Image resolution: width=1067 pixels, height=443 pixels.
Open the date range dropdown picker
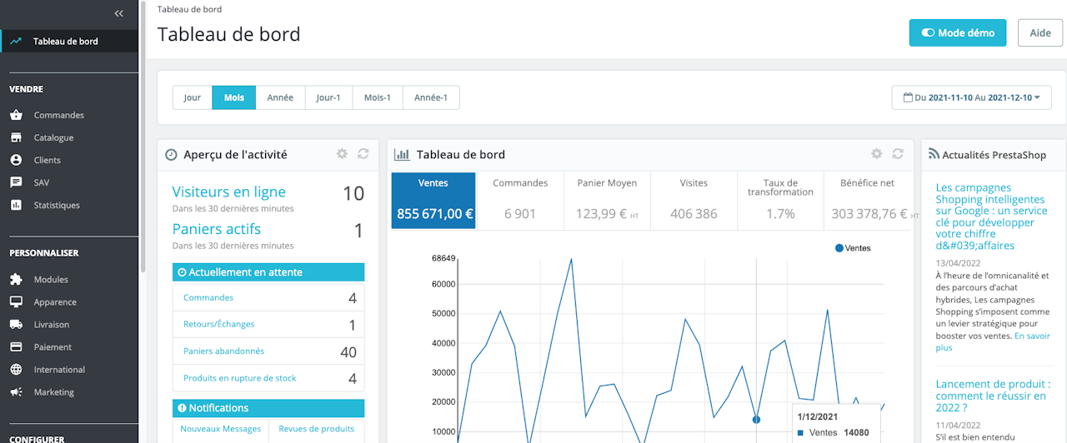tap(971, 97)
